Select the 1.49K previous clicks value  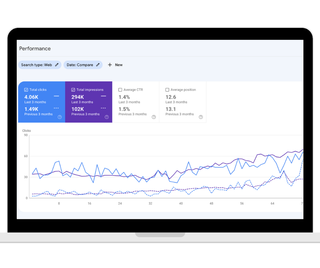(x=31, y=109)
